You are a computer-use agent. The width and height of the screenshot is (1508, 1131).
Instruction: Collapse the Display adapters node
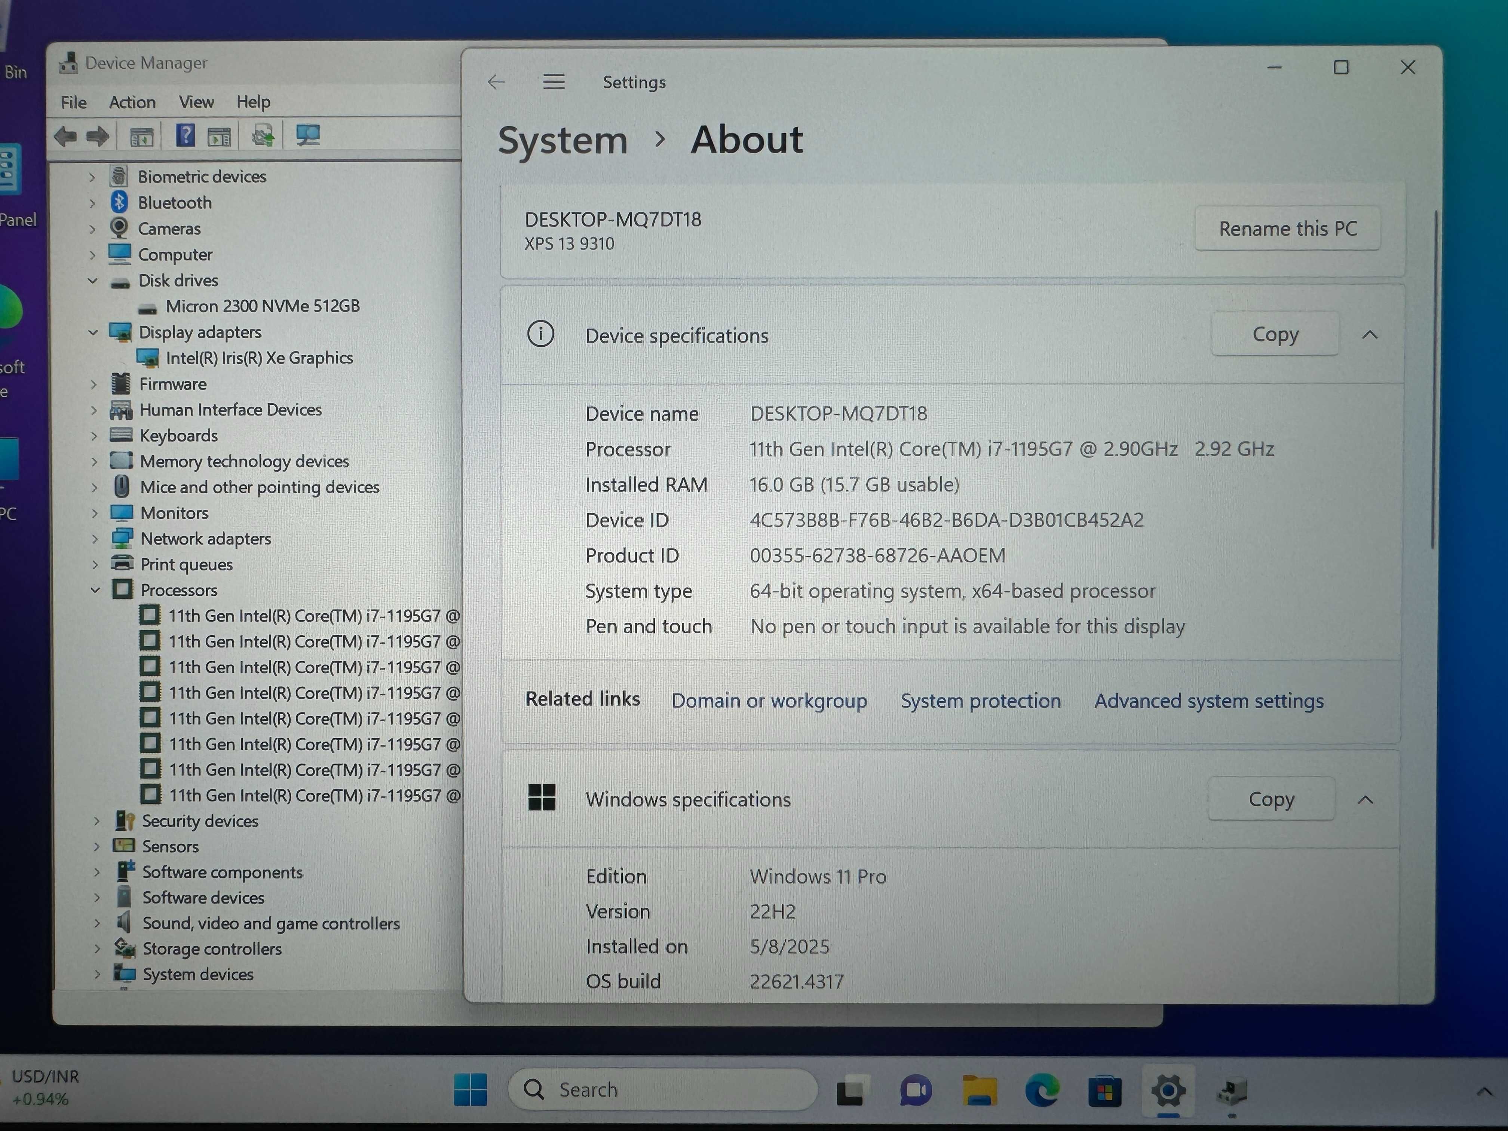coord(94,332)
